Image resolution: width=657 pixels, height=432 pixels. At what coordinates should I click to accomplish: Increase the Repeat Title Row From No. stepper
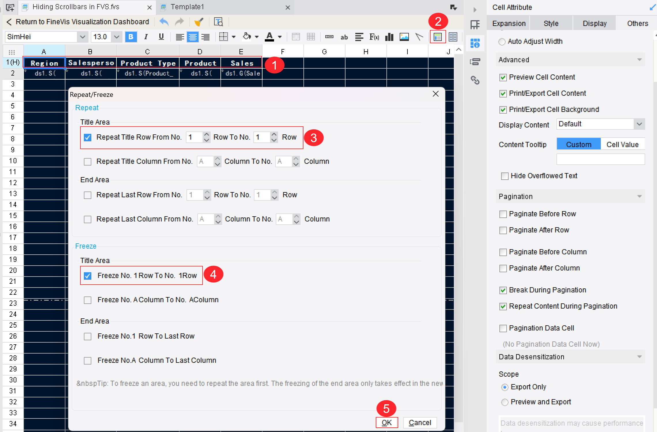pyautogui.click(x=206, y=134)
